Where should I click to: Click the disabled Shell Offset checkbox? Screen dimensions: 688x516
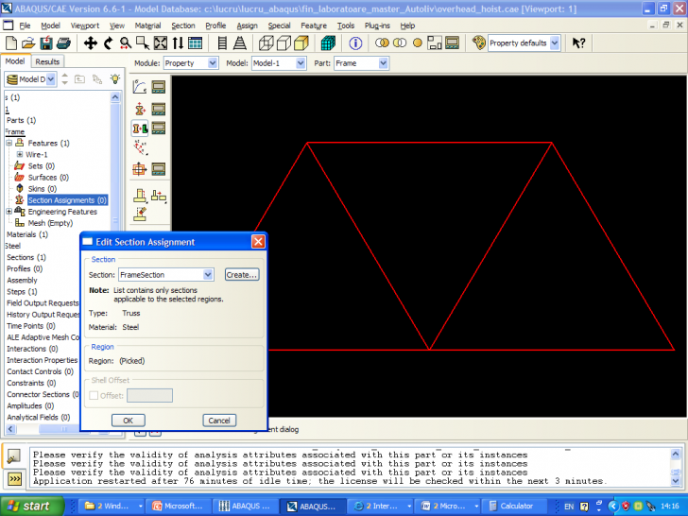tap(94, 395)
